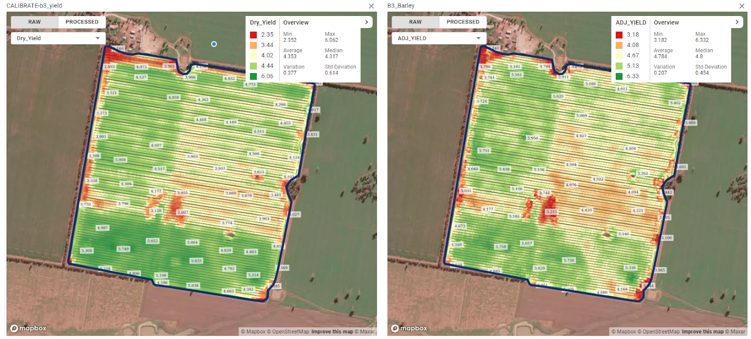Select PROCESSED on the B3_Barley map
The height and width of the screenshot is (339, 751).
pos(462,22)
